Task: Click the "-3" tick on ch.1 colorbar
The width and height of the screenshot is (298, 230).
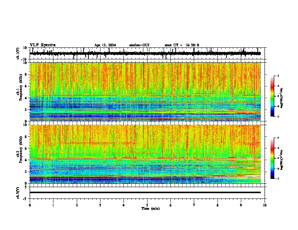Action: (x=278, y=76)
